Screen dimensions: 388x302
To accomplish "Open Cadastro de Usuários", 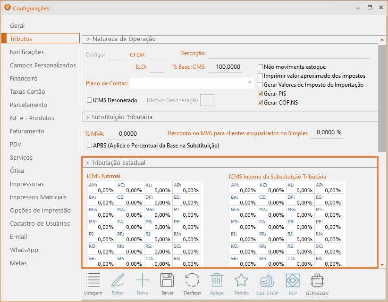I will tap(40, 223).
